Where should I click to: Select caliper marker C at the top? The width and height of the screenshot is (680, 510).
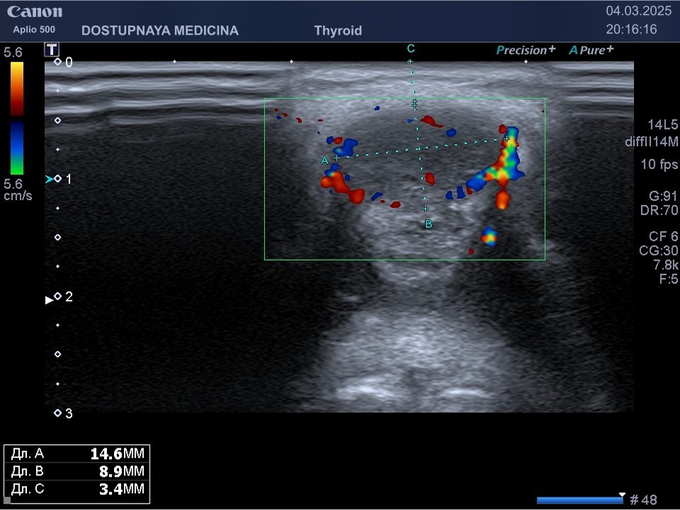pos(411,49)
